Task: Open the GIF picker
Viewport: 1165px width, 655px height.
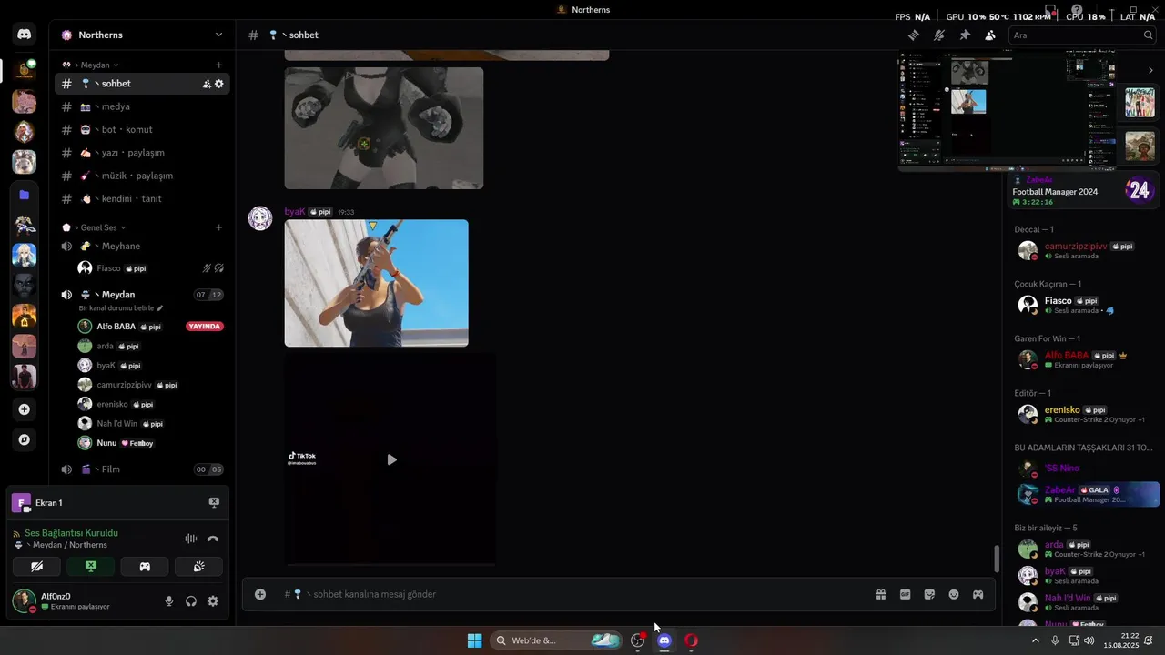Action: click(906, 595)
